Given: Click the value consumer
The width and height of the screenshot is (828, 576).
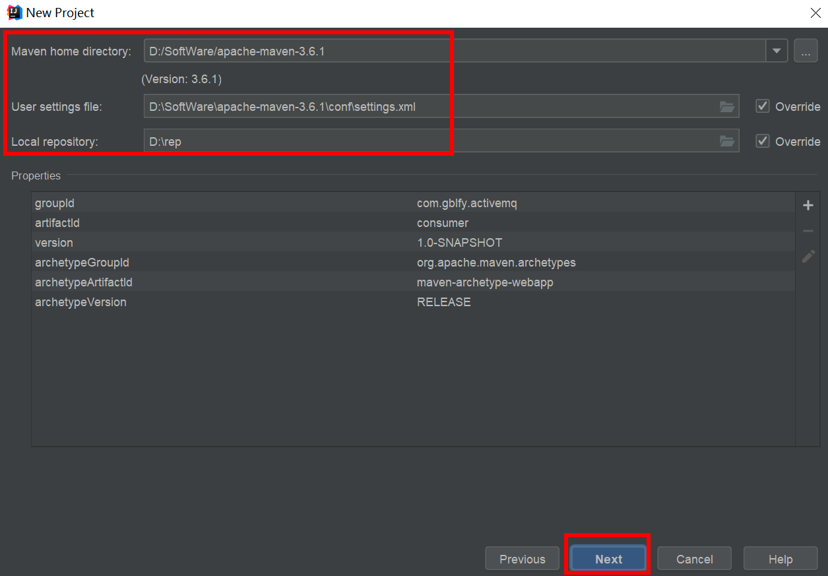Looking at the screenshot, I should coord(443,223).
